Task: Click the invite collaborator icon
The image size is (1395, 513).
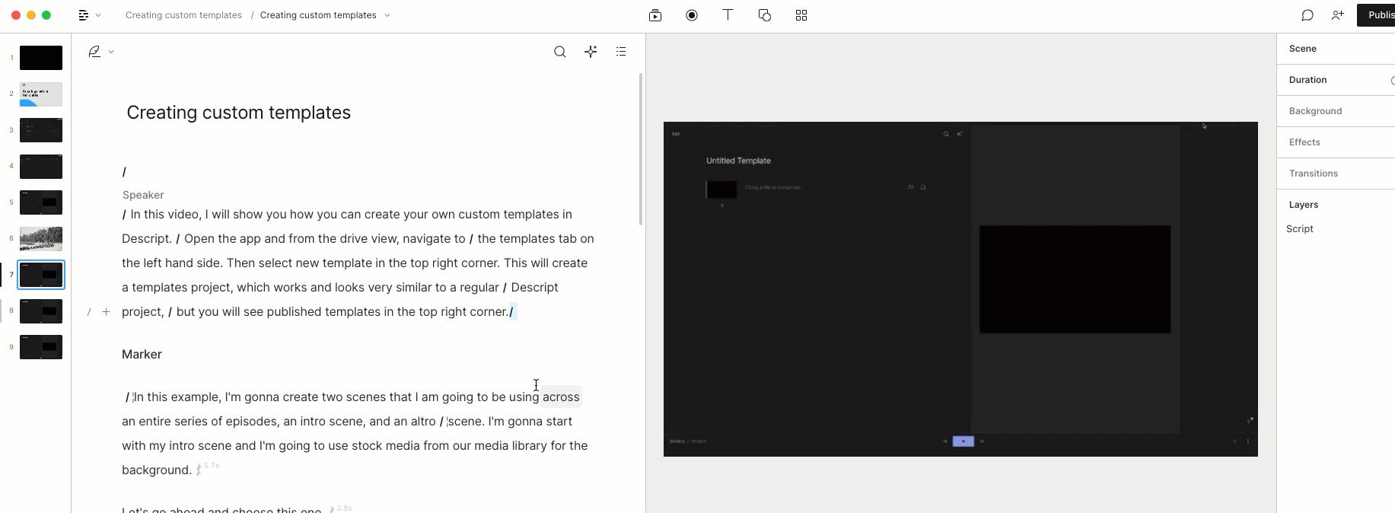Action: pos(1338,15)
